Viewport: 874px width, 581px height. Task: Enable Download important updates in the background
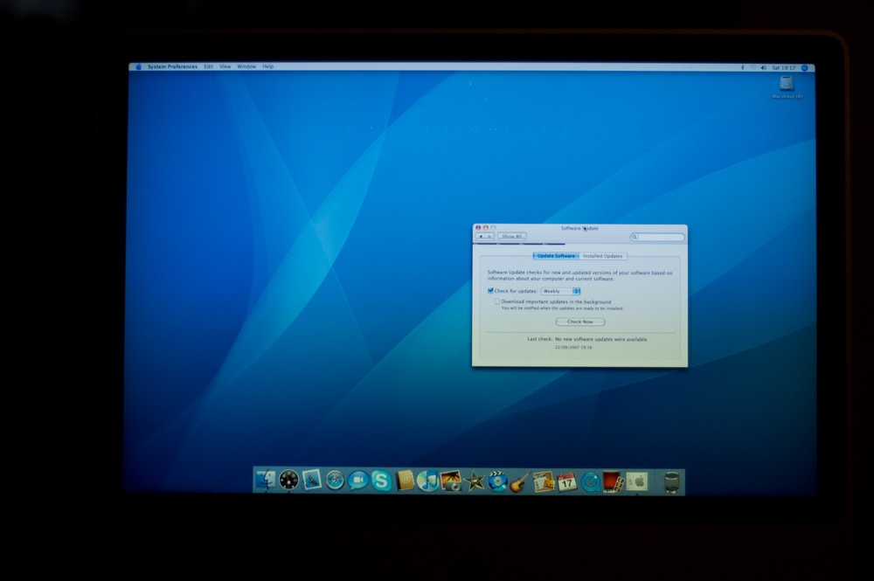[x=497, y=301]
